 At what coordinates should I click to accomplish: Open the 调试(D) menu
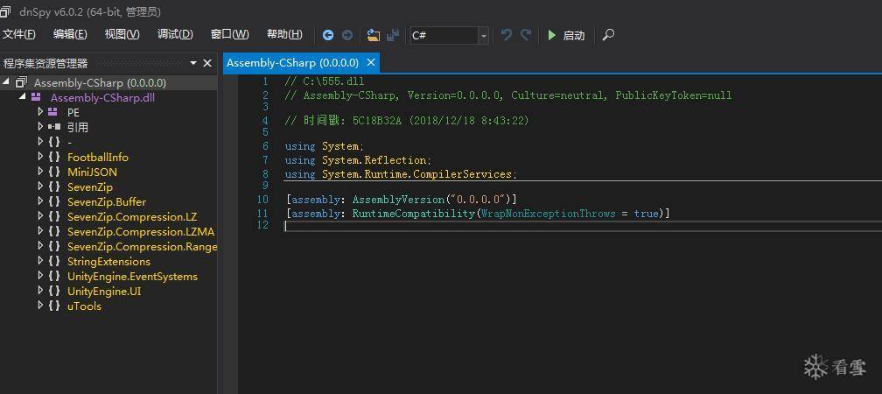(175, 34)
